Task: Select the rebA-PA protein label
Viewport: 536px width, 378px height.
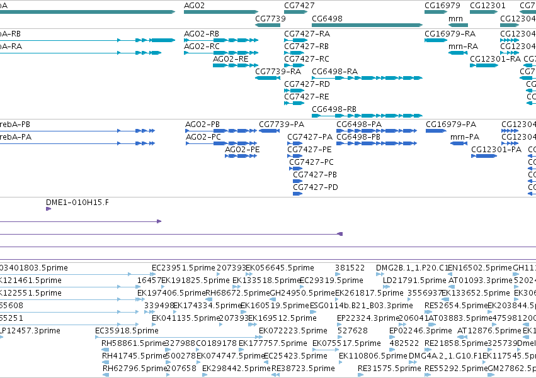Action: pos(15,137)
